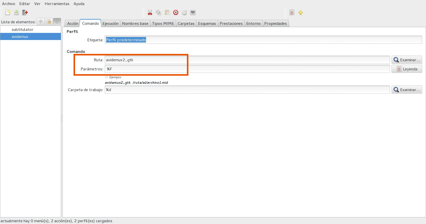Open the Editar menu

[25, 4]
